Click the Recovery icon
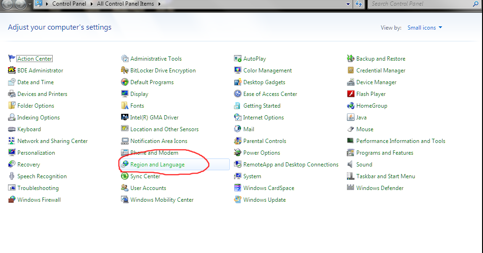 [12, 165]
